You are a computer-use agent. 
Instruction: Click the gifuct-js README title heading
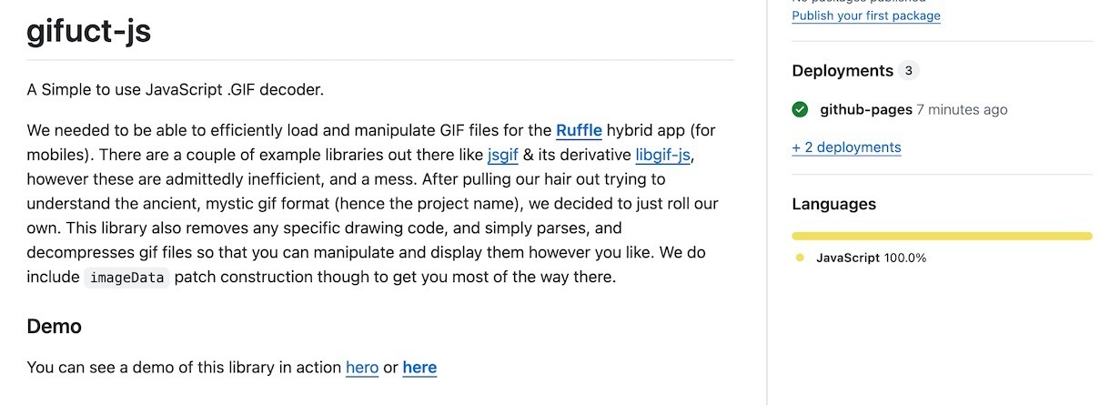coord(88,32)
